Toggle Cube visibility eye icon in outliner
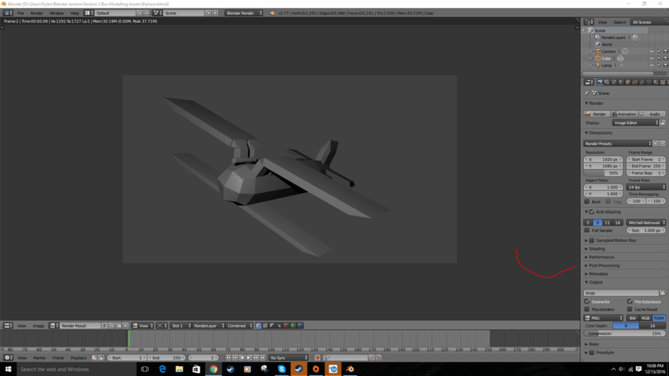This screenshot has width=669, height=376. [x=651, y=58]
